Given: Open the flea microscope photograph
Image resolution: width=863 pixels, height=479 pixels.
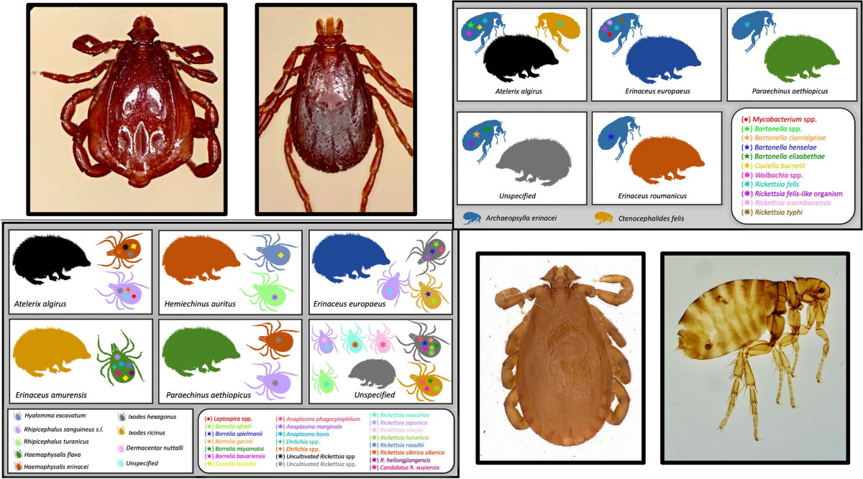Looking at the screenshot, I should 755,357.
